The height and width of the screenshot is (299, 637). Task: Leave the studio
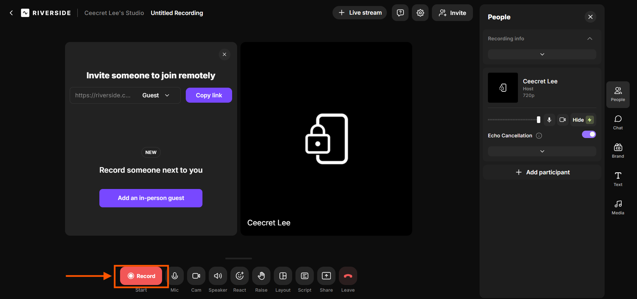[348, 276]
